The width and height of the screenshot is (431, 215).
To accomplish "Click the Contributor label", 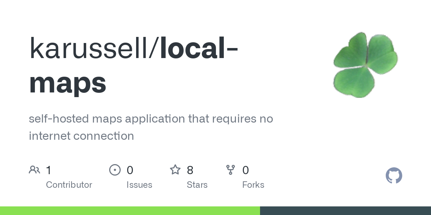I will pyautogui.click(x=69, y=185).
